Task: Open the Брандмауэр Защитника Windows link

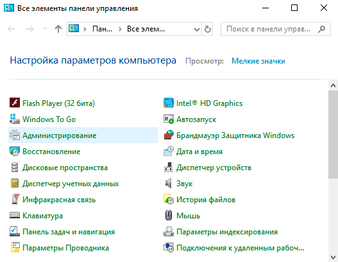Action: (x=235, y=135)
